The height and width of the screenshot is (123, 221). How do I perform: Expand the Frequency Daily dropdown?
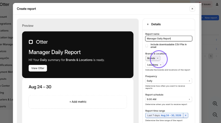[169, 81]
